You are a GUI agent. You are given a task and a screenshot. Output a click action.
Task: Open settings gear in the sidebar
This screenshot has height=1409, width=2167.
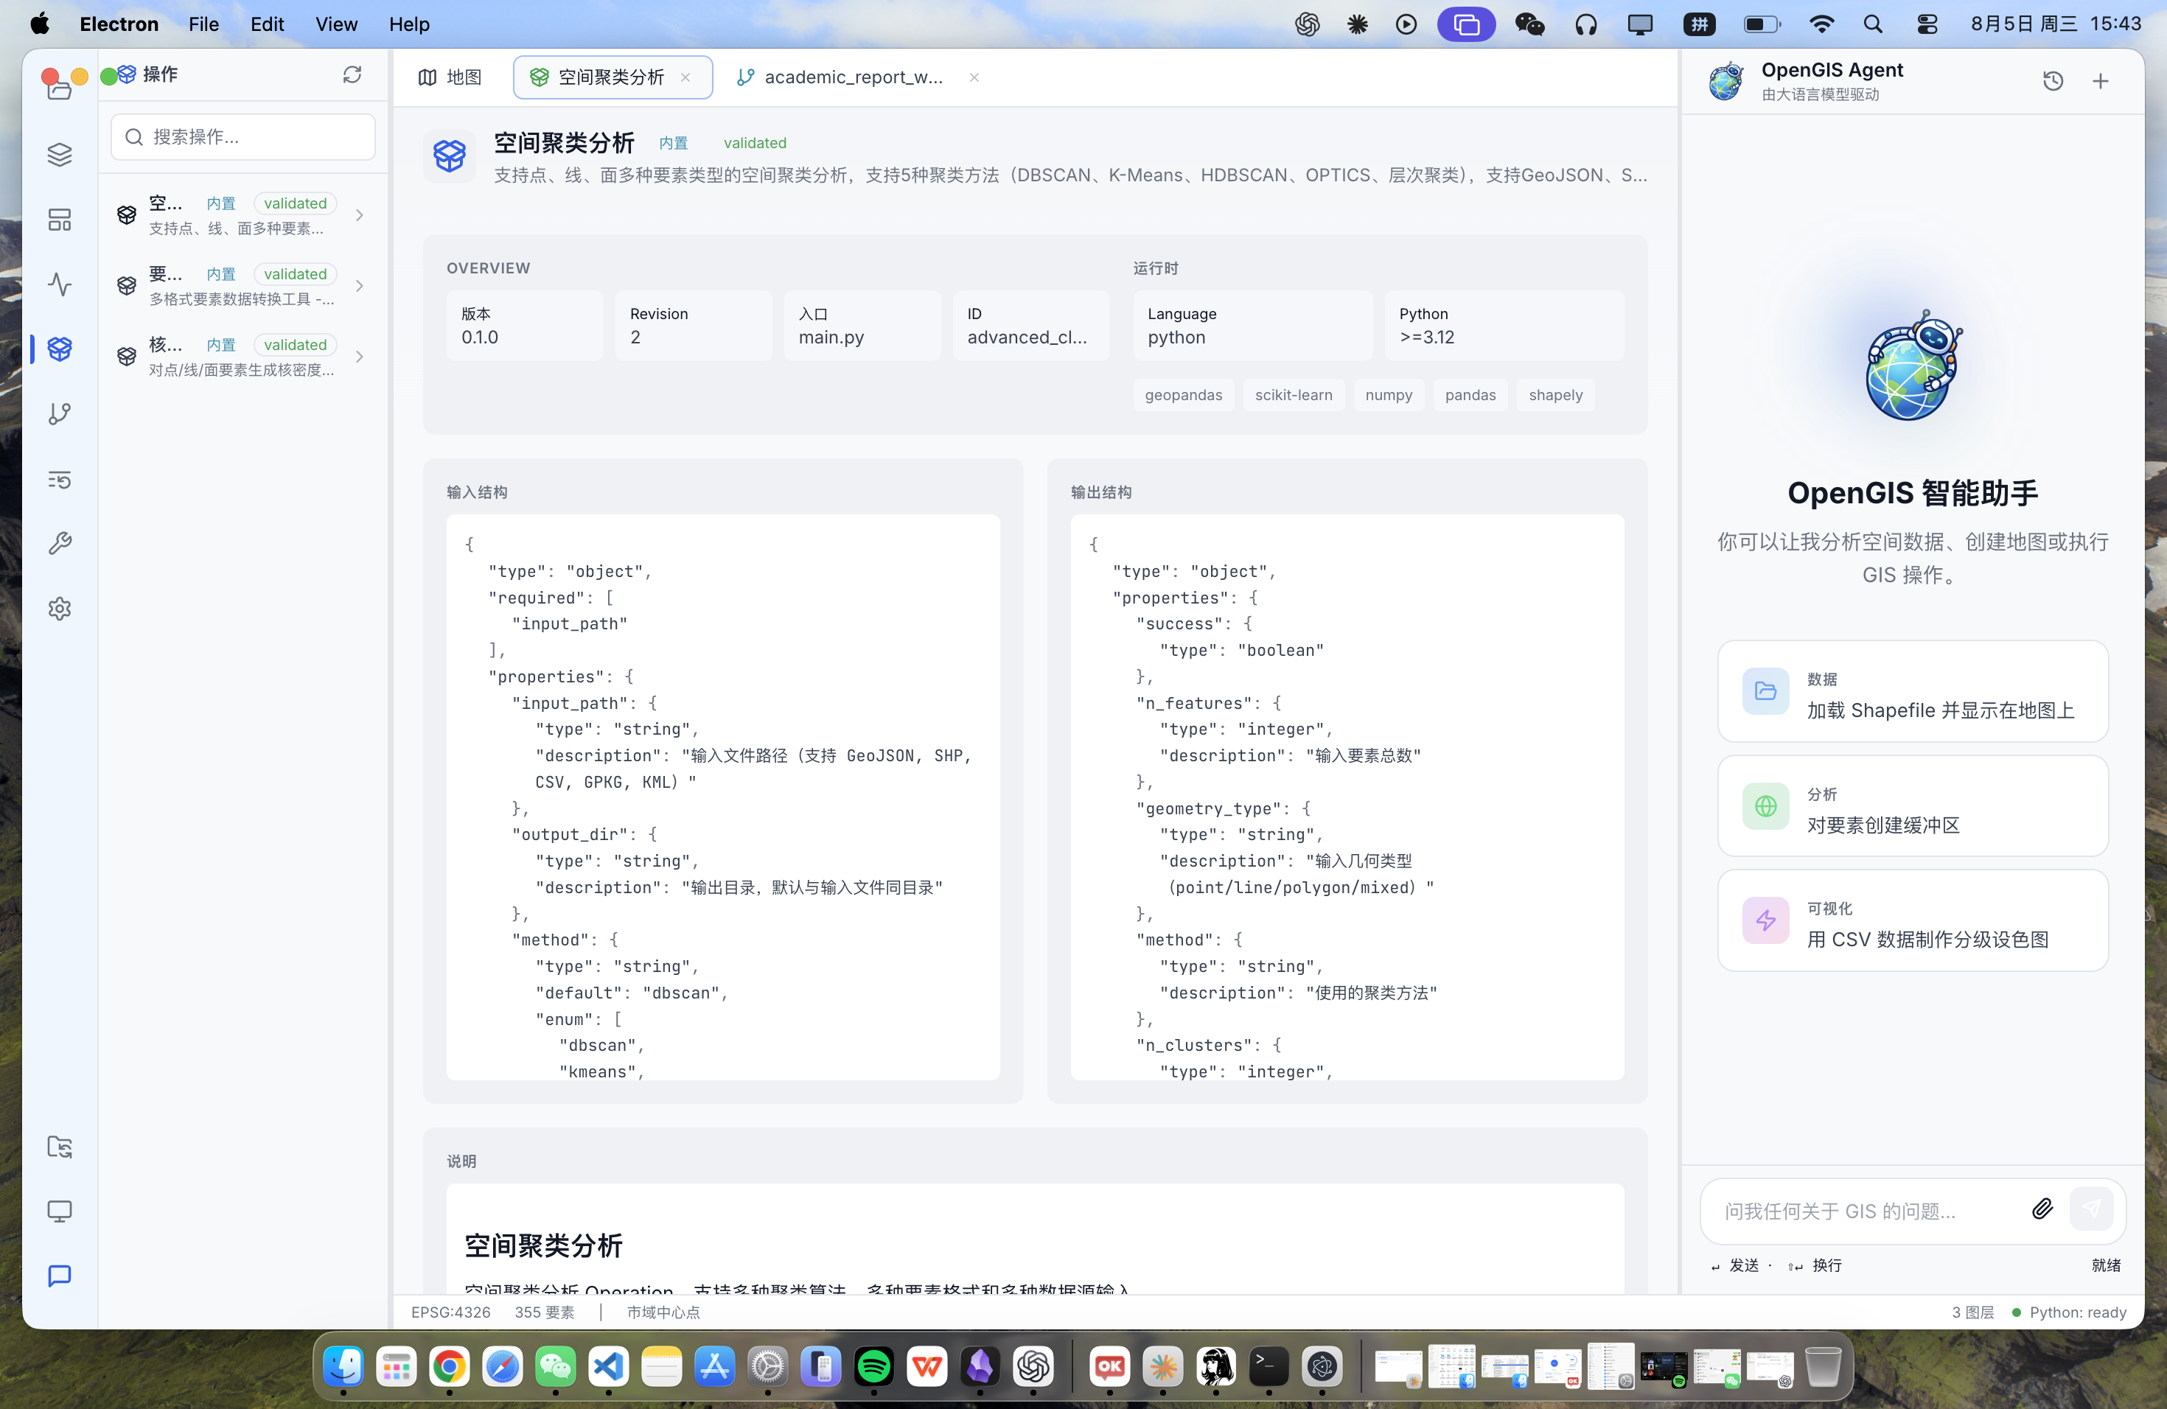(60, 608)
